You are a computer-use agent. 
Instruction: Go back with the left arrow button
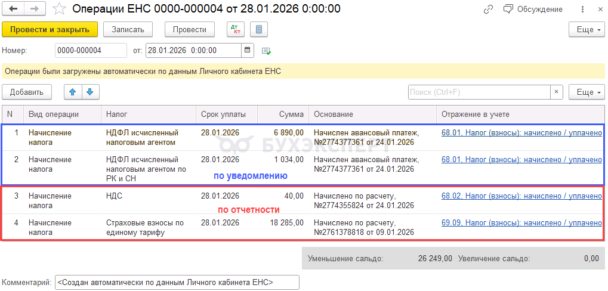pos(13,9)
